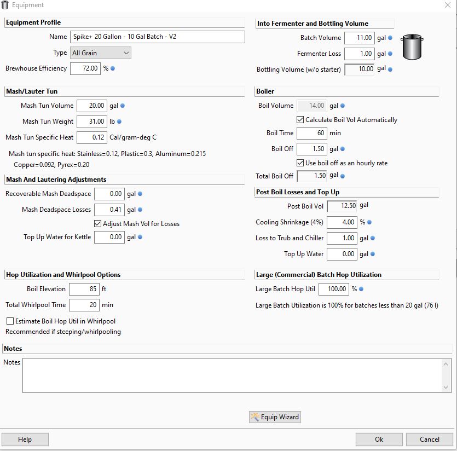Screen dimensions: 457x451
Task: Click the Fermenter Loss input
Action: (360, 54)
